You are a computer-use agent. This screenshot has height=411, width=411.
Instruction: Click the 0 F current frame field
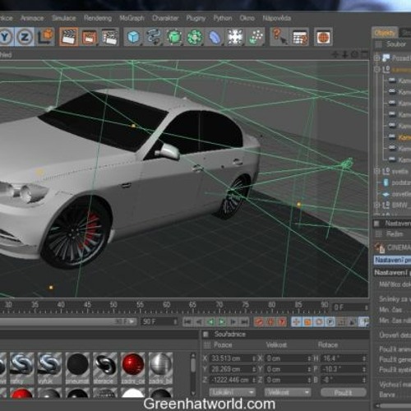(350, 307)
